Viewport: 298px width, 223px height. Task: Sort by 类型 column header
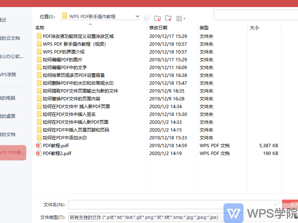[x=204, y=28]
